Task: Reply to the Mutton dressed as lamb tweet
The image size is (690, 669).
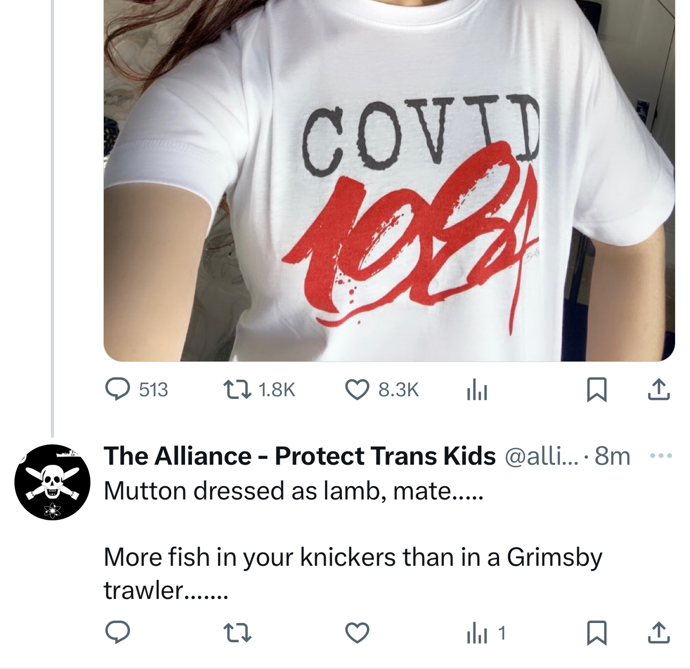Action: [x=117, y=633]
